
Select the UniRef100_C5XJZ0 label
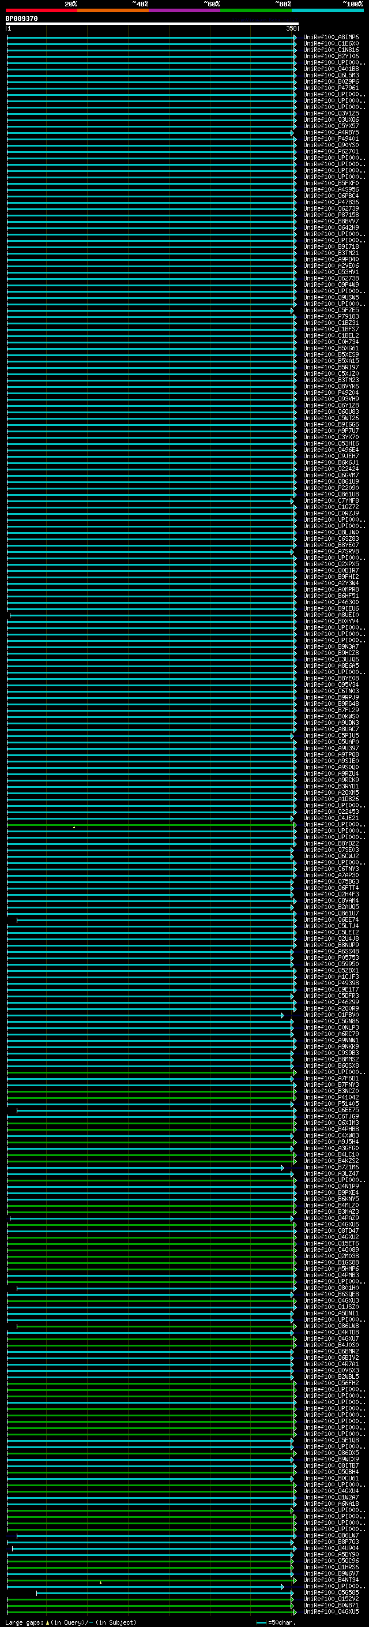click(x=330, y=373)
